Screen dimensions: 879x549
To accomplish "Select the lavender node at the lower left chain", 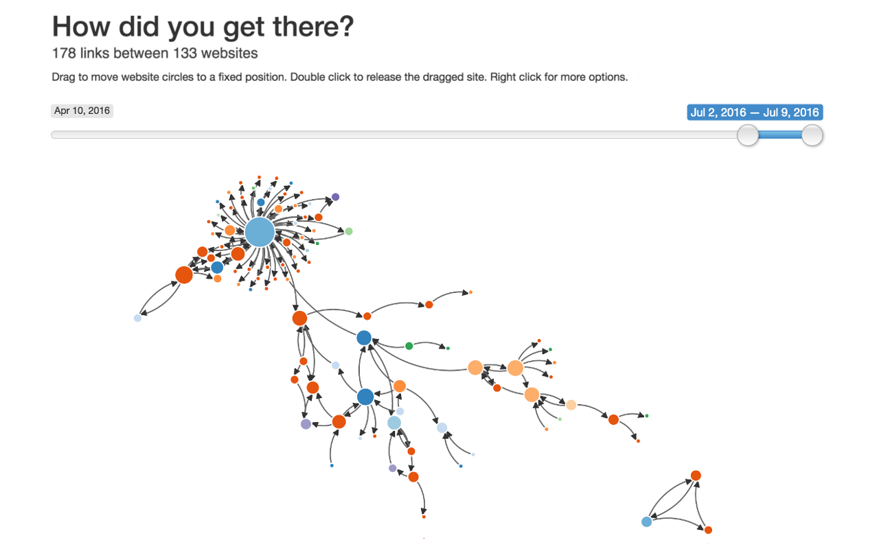I will click(x=306, y=424).
